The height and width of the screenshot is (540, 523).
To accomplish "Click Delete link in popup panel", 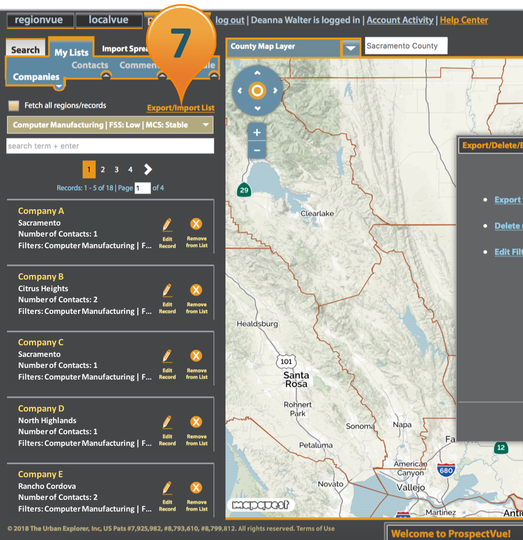I will coord(508,226).
